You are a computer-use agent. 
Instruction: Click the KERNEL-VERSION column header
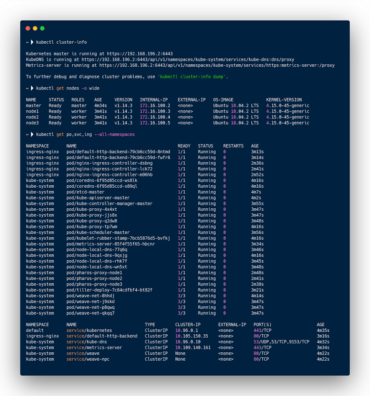coord(284,100)
